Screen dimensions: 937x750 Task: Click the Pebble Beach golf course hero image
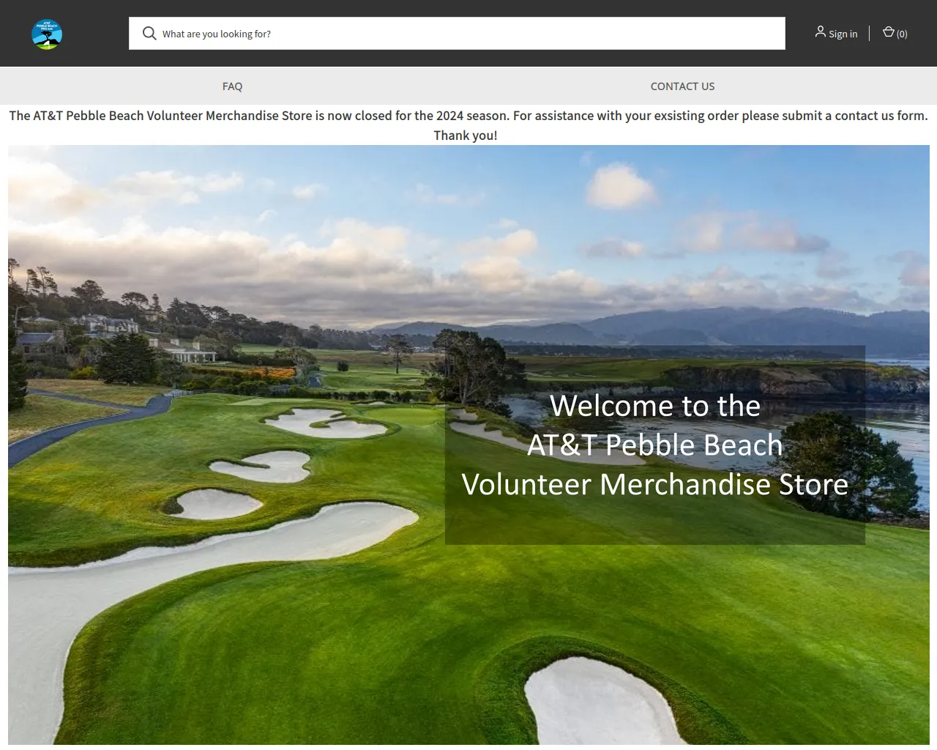(468, 445)
